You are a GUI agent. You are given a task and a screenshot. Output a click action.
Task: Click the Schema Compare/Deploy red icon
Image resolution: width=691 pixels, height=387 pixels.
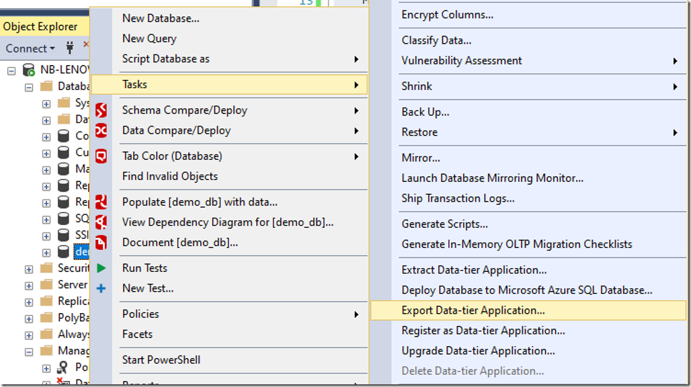pos(101,110)
